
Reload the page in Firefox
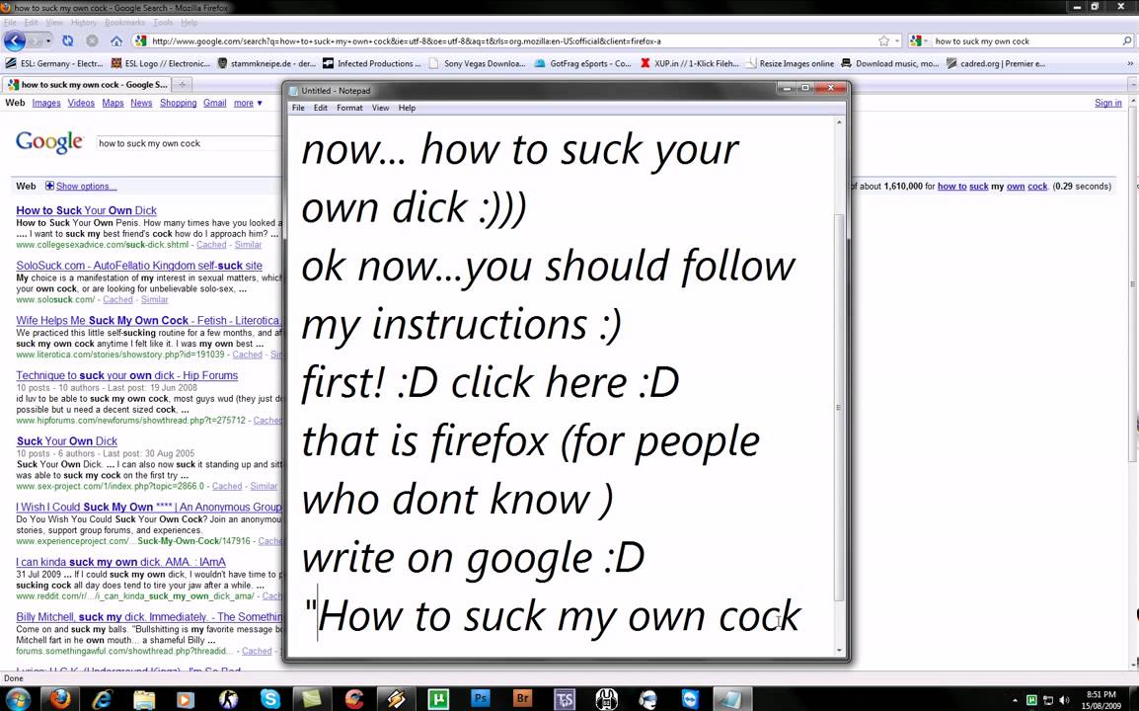67,41
